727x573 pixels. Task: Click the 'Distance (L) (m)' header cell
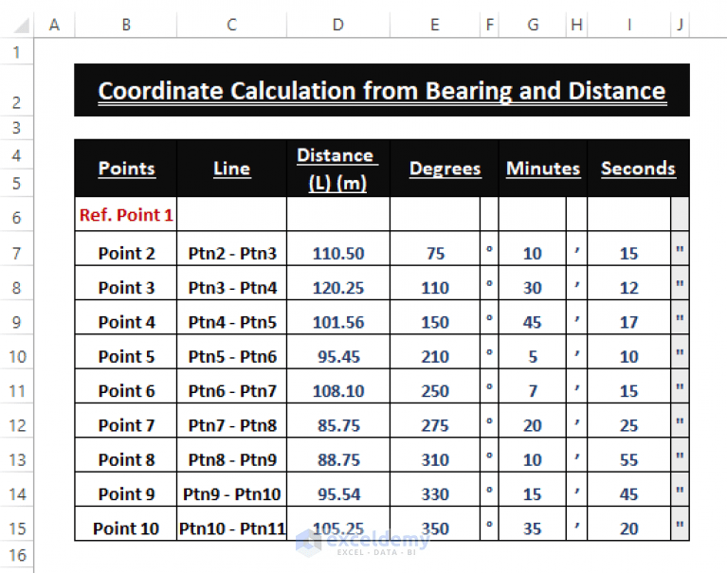(x=338, y=169)
